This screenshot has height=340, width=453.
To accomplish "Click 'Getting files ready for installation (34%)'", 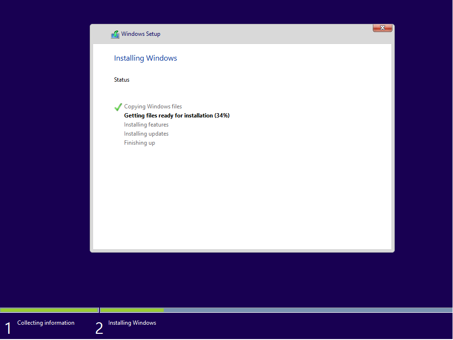I will (x=177, y=116).
